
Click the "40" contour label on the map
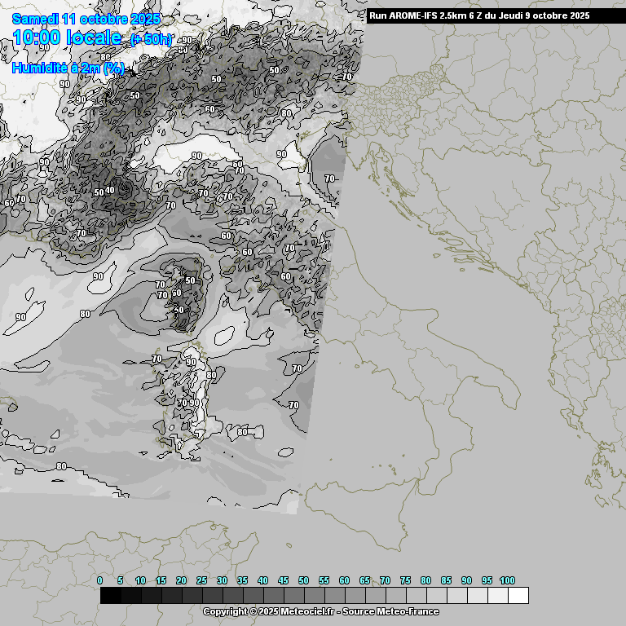click(109, 190)
